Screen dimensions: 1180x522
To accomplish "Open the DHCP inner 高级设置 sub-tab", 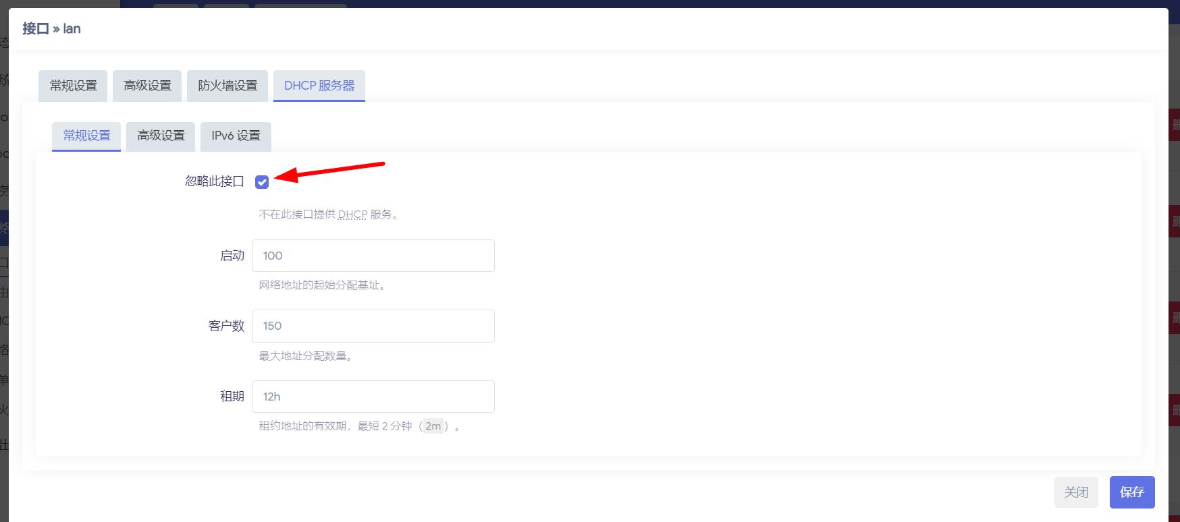I will click(161, 136).
